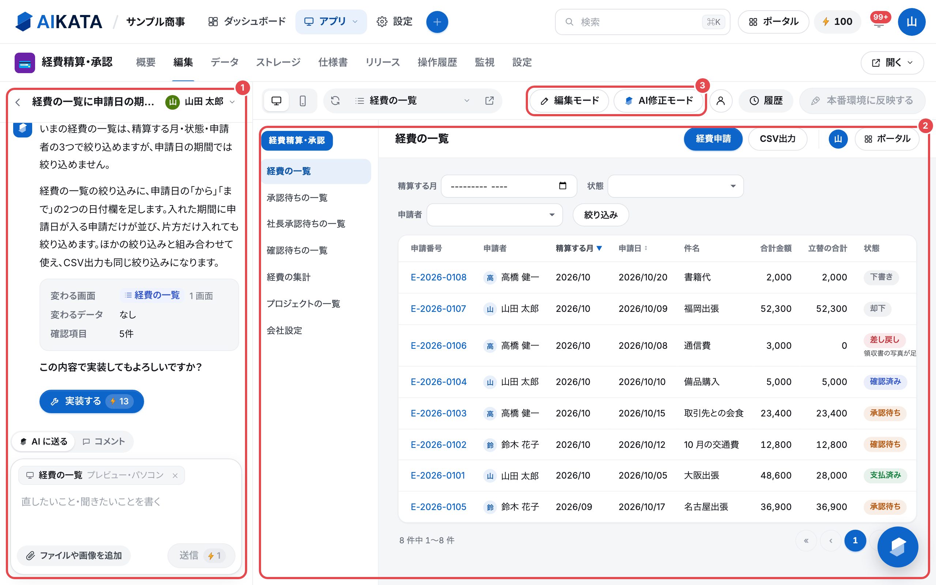The image size is (936, 585).
Task: Open the 山 user avatar menu
Action: coord(912,22)
